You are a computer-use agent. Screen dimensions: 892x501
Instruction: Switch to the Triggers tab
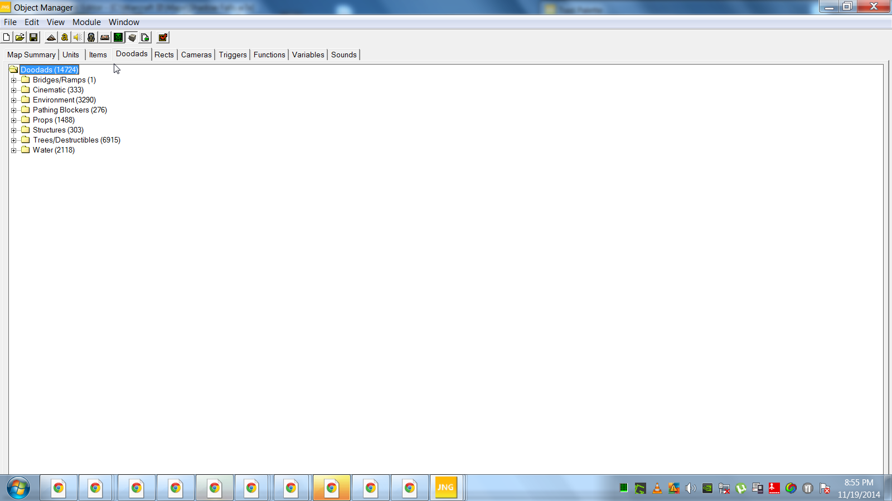[x=232, y=55]
